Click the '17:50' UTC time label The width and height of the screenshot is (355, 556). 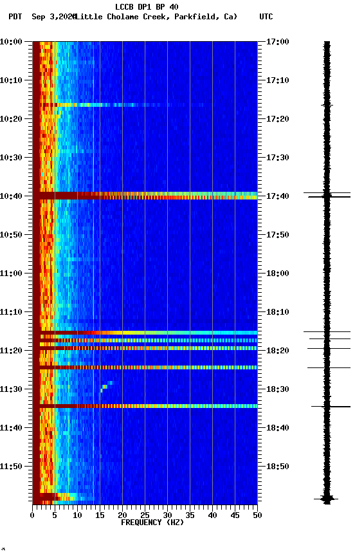tap(278, 235)
